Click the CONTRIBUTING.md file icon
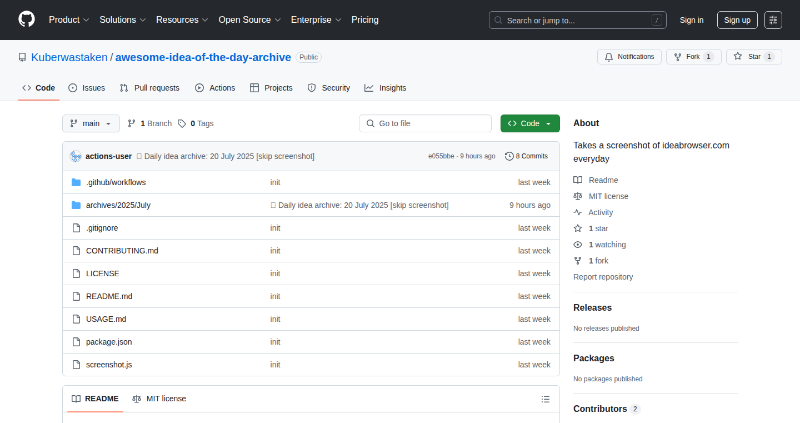This screenshot has width=800, height=423. (76, 251)
